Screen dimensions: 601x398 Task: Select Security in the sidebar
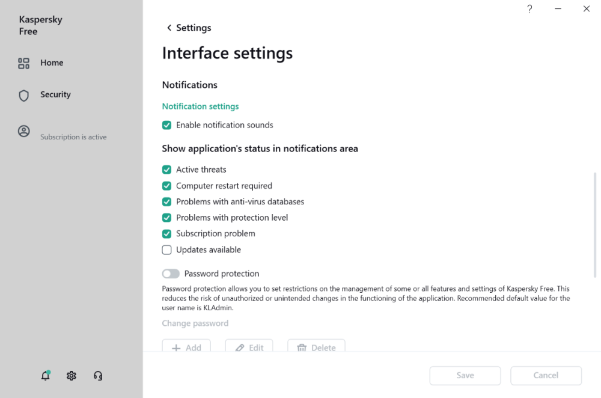(55, 94)
